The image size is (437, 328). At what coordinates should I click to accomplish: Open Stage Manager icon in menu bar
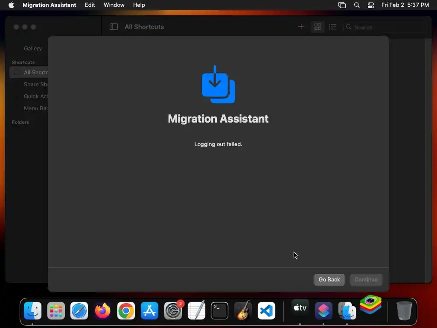[342, 5]
